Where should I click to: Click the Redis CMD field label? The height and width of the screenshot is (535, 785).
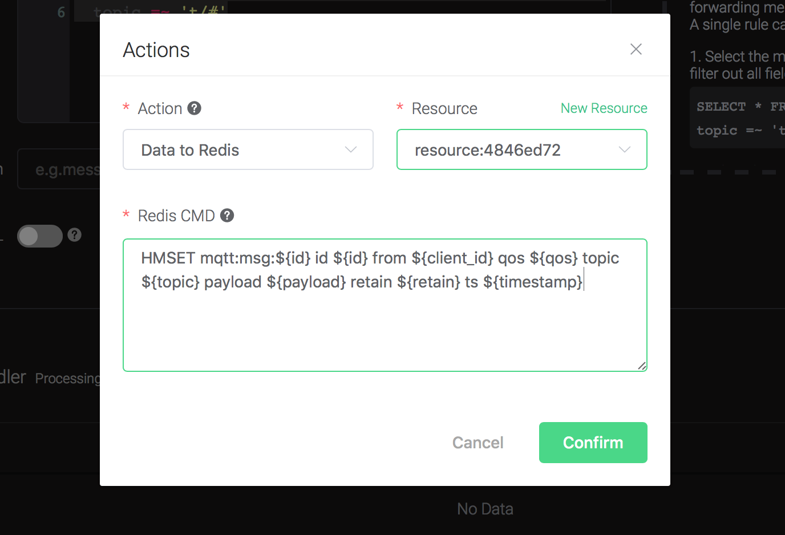point(176,216)
